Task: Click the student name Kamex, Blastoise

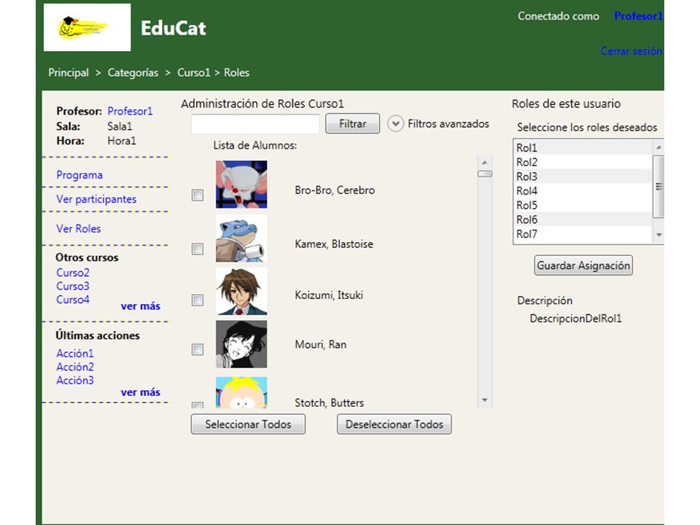Action: tap(334, 244)
